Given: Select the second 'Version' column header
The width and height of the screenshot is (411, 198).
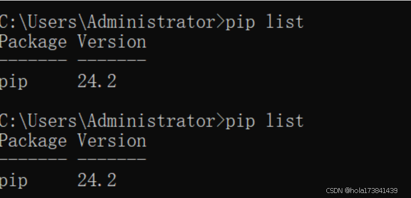Looking at the screenshot, I should (112, 141).
